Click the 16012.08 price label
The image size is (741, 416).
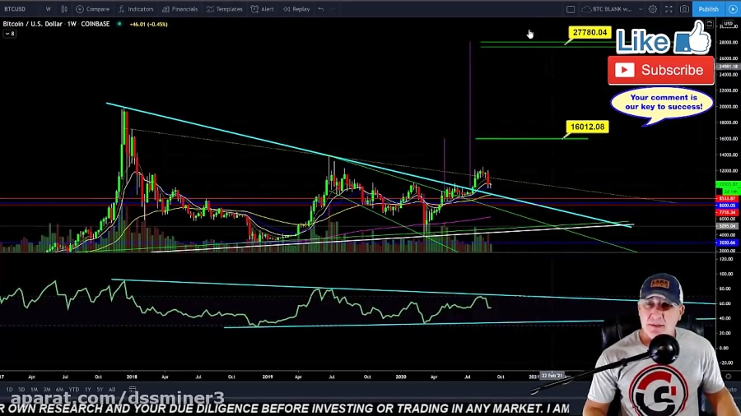[587, 127]
